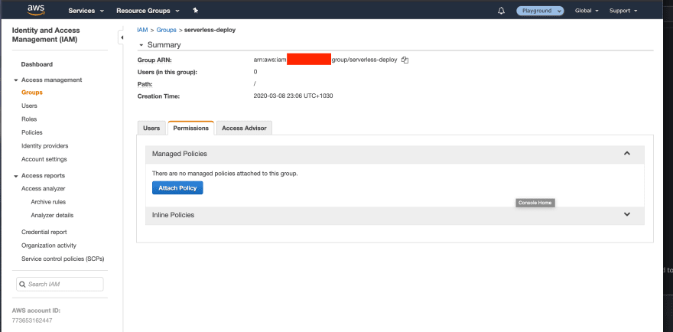This screenshot has width=673, height=332.
Task: Open Roles in the sidebar
Action: click(29, 119)
